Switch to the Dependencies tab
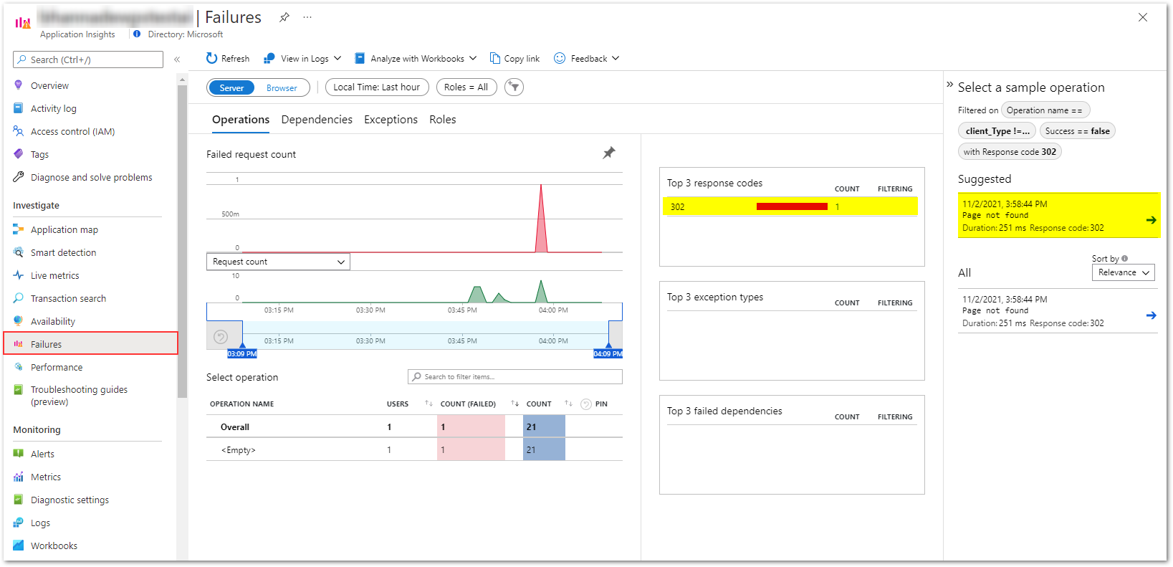Image resolution: width=1173 pixels, height=567 pixels. (x=317, y=120)
